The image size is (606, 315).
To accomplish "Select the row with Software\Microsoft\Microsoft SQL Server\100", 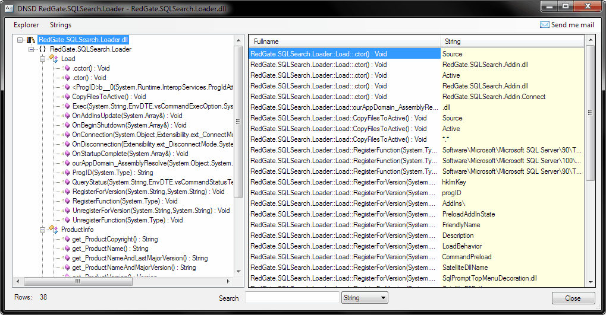I will tap(417, 161).
